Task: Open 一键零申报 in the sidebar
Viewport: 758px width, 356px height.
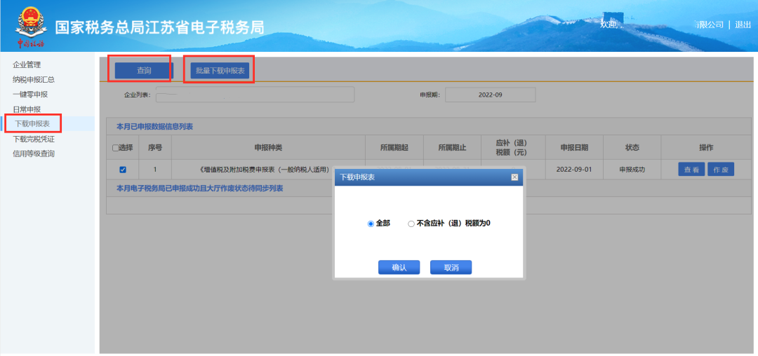Action: (x=30, y=95)
